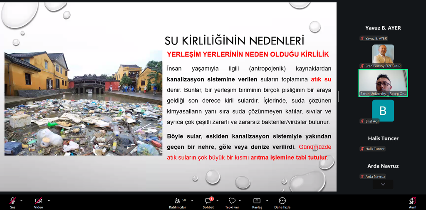Screen dimensions: 426x210
Task: Open the Daha fazla more options
Action: (282, 201)
